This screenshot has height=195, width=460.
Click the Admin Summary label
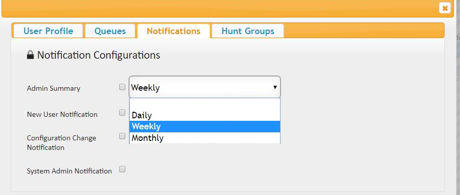point(54,89)
